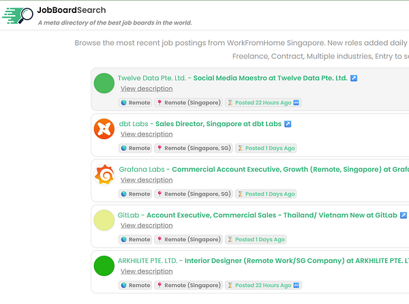This screenshot has width=409, height=304.
Task: Click the Grafana Labs logo
Action: pyautogui.click(x=104, y=174)
